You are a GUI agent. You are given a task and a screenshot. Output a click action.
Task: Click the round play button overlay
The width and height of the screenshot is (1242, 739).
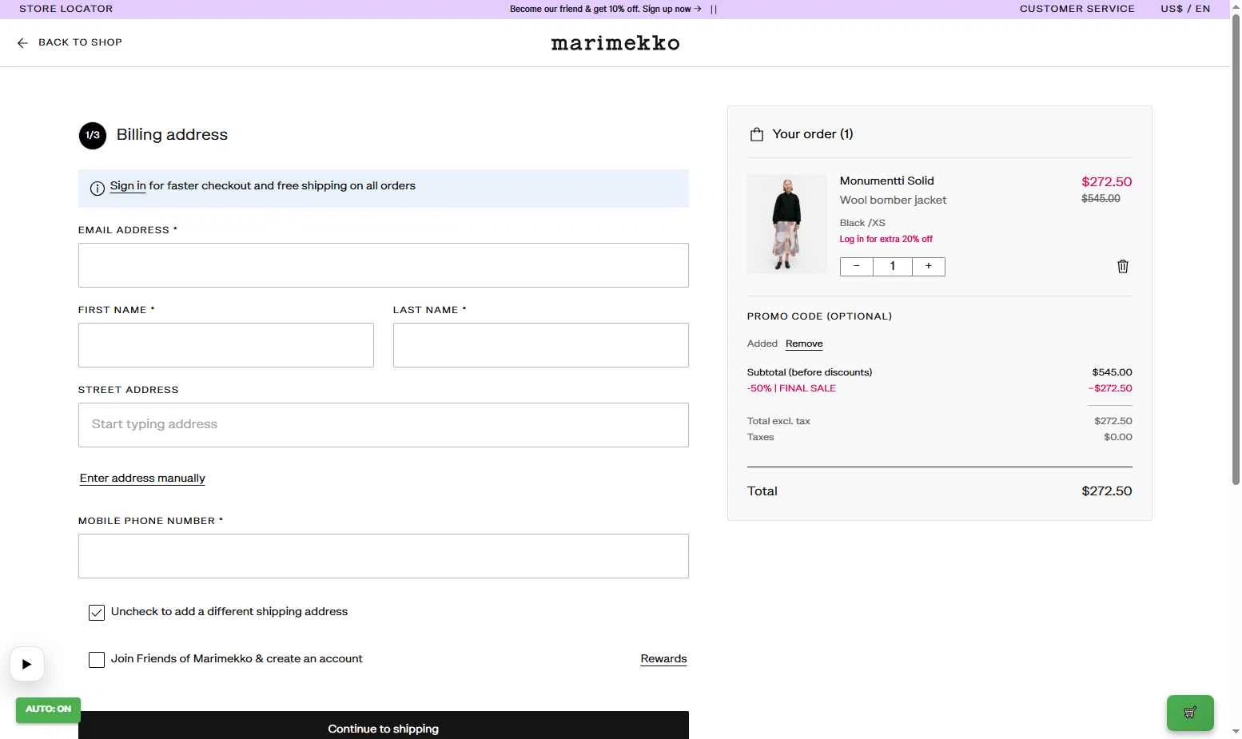pyautogui.click(x=26, y=664)
